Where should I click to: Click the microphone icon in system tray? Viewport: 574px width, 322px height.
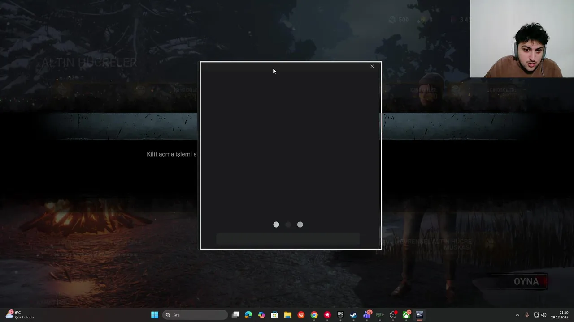[x=527, y=315]
